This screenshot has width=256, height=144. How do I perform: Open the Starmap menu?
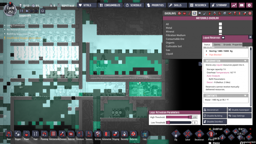(219, 5)
